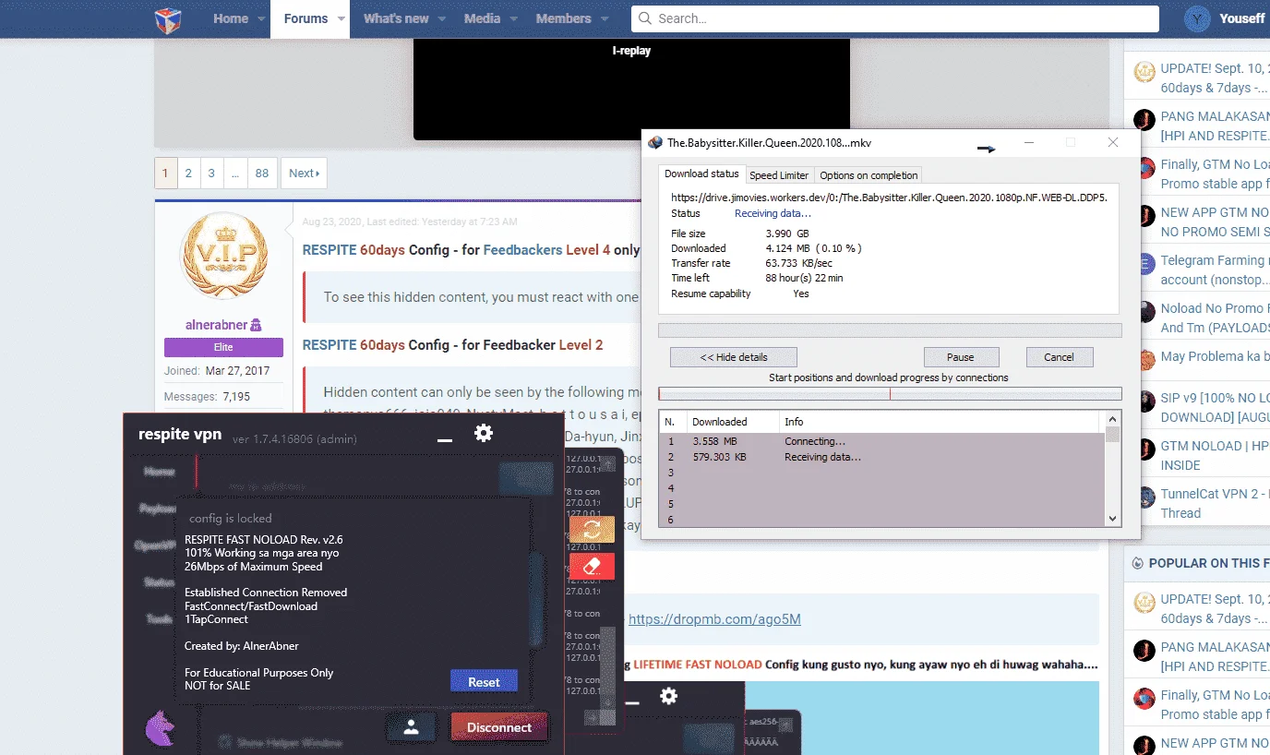The height and width of the screenshot is (755, 1270).
Task: Expand the What's new dropdown arrow
Action: click(441, 18)
